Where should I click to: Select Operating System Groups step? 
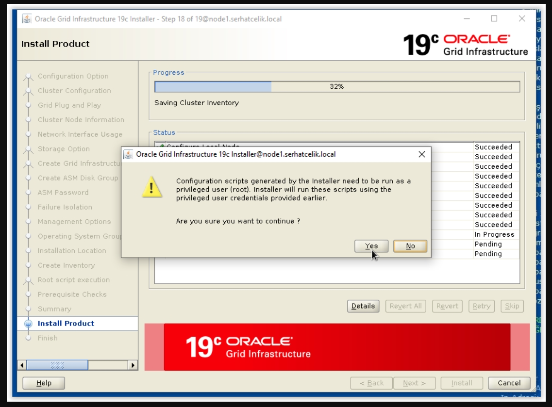coord(79,236)
